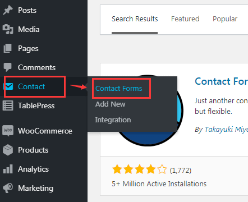Click the Analytics bar chart icon
Image resolution: width=248 pixels, height=202 pixels.
tap(8, 169)
